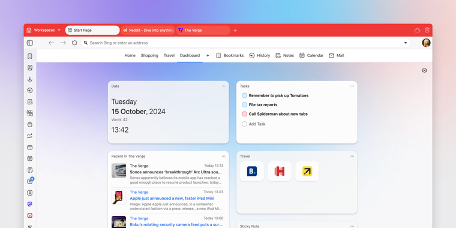
Task: Expand the address bar dropdown arrow
Action: pos(406,43)
